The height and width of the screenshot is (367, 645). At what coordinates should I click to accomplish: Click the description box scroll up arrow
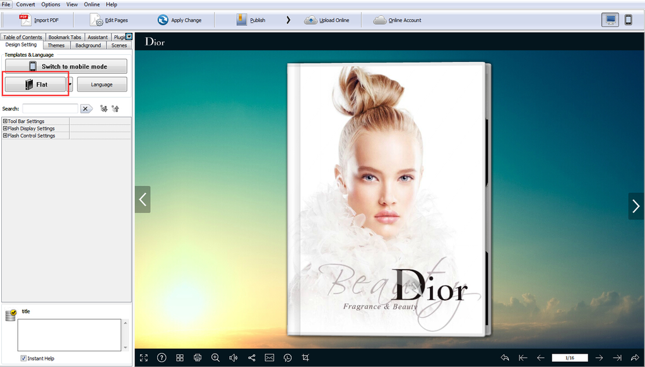(126, 323)
